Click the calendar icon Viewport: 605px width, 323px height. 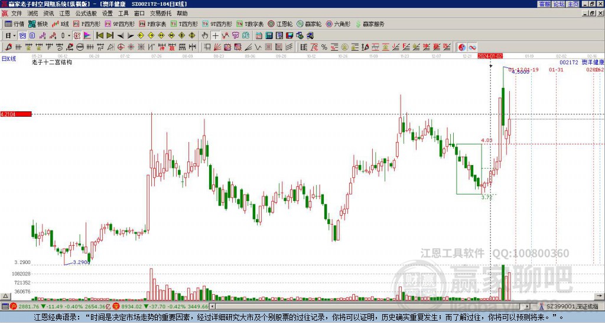(x=259, y=36)
